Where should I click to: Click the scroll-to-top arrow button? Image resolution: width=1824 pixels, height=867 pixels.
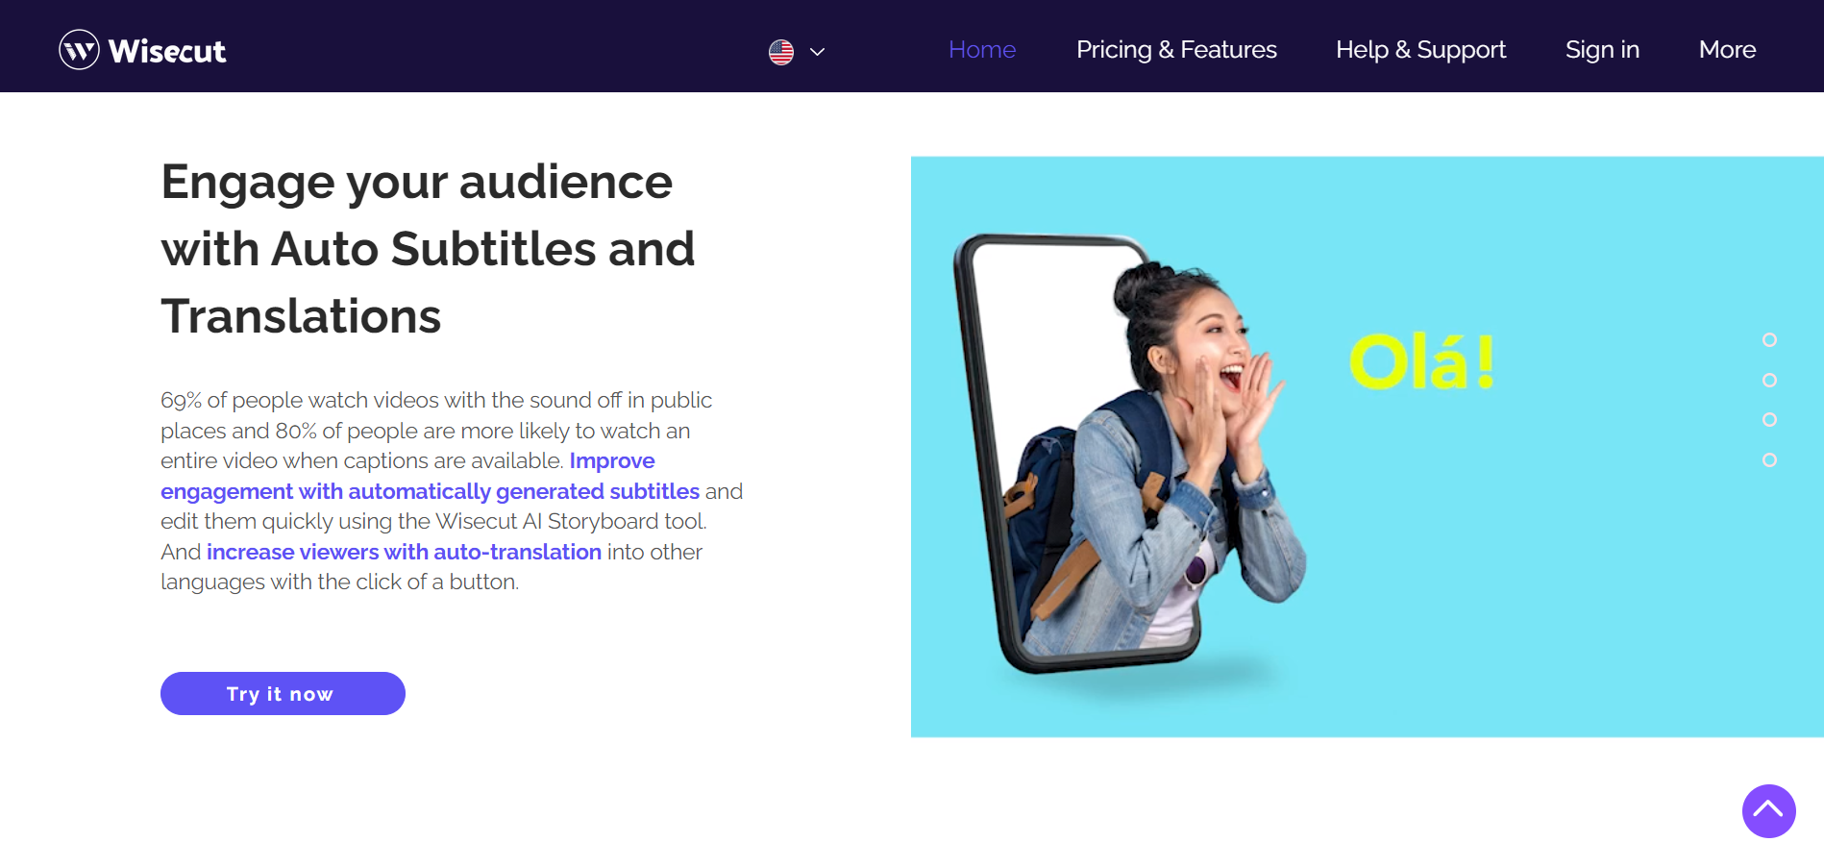pos(1768,811)
